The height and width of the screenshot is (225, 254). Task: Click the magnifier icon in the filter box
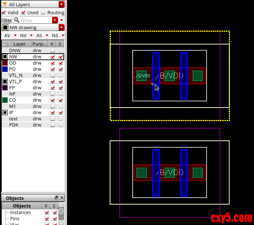pos(16,20)
